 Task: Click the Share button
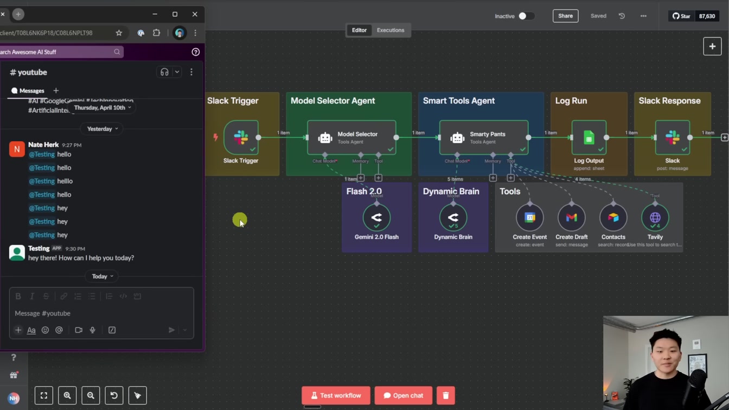(x=565, y=16)
